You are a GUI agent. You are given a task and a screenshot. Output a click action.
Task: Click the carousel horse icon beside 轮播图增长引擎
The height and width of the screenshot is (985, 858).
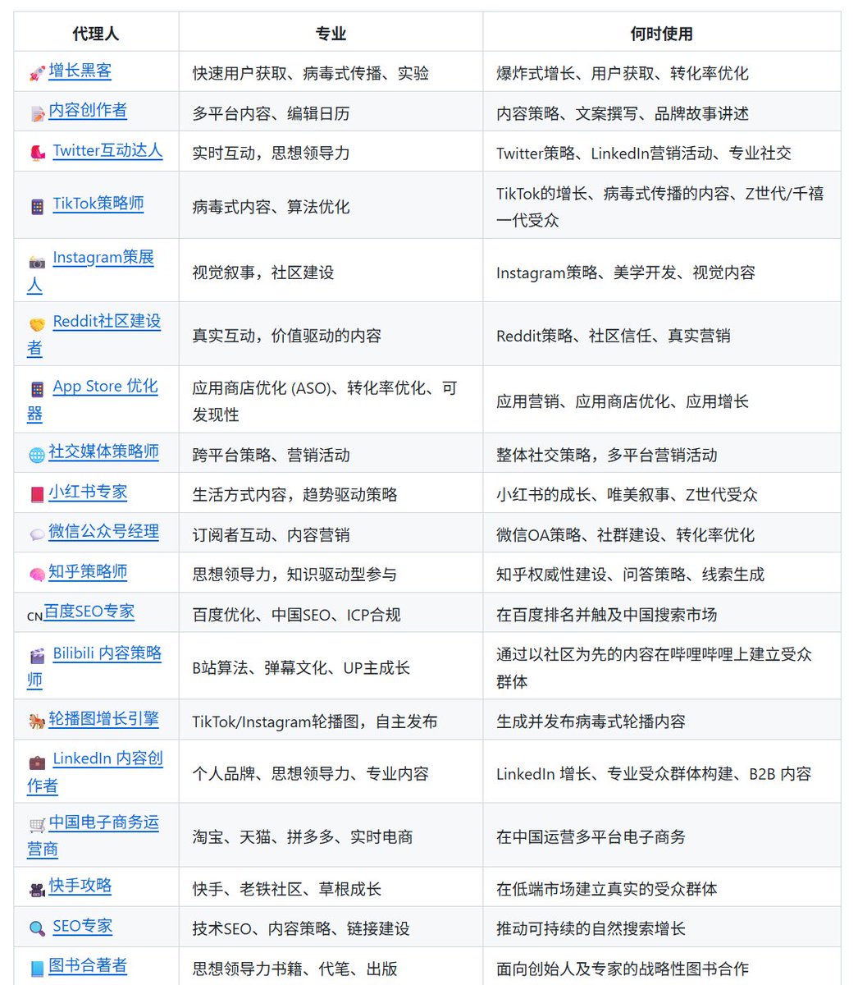(37, 722)
